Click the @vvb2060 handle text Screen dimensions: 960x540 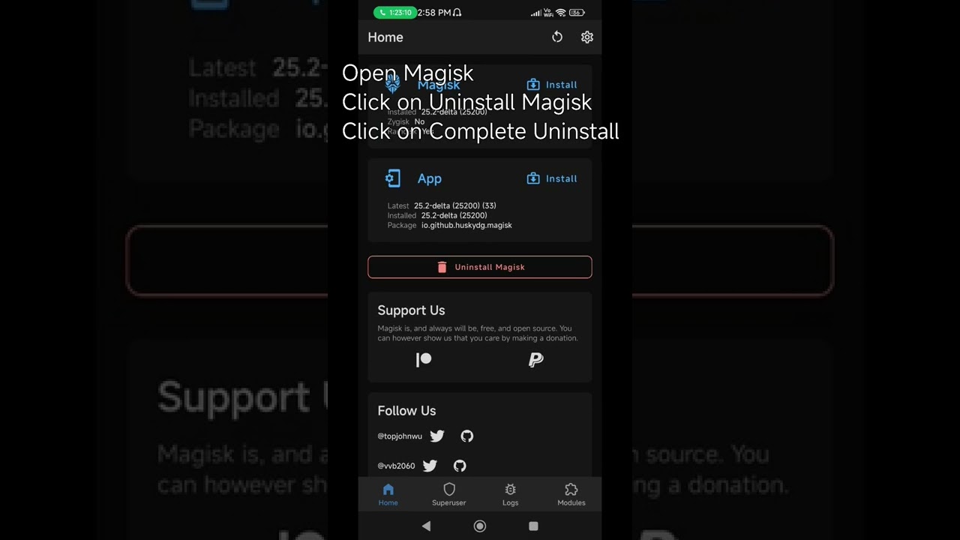pos(396,466)
